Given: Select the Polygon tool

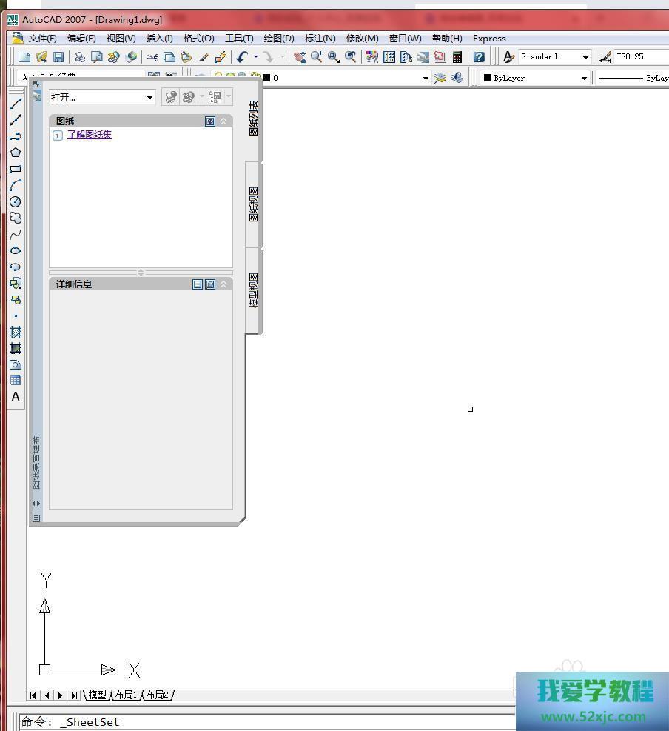Looking at the screenshot, I should (x=15, y=153).
